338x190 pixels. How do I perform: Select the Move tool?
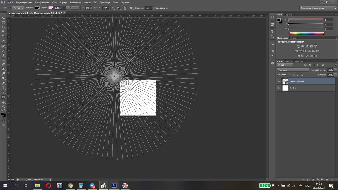3,18
